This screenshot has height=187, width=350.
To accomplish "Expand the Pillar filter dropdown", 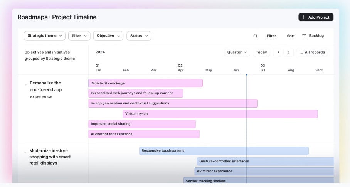I will point(79,36).
